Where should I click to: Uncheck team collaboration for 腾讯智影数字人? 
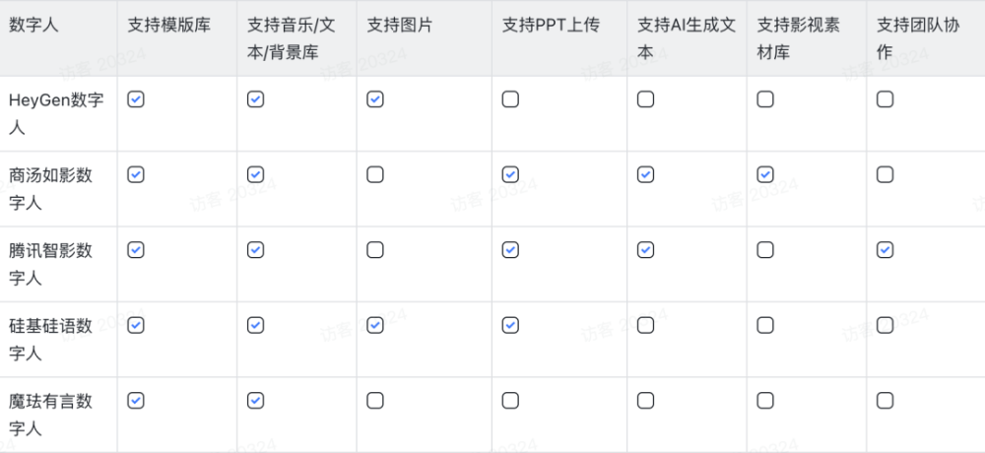[x=886, y=250]
